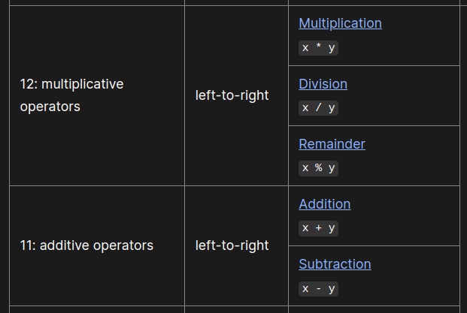Click the asterisk in multiplication code
Image resolution: width=467 pixels, height=313 pixels.
coord(319,47)
